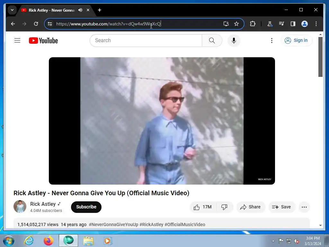Viewport: 329px width, 247px height.
Task: Share this video
Action: click(251, 207)
